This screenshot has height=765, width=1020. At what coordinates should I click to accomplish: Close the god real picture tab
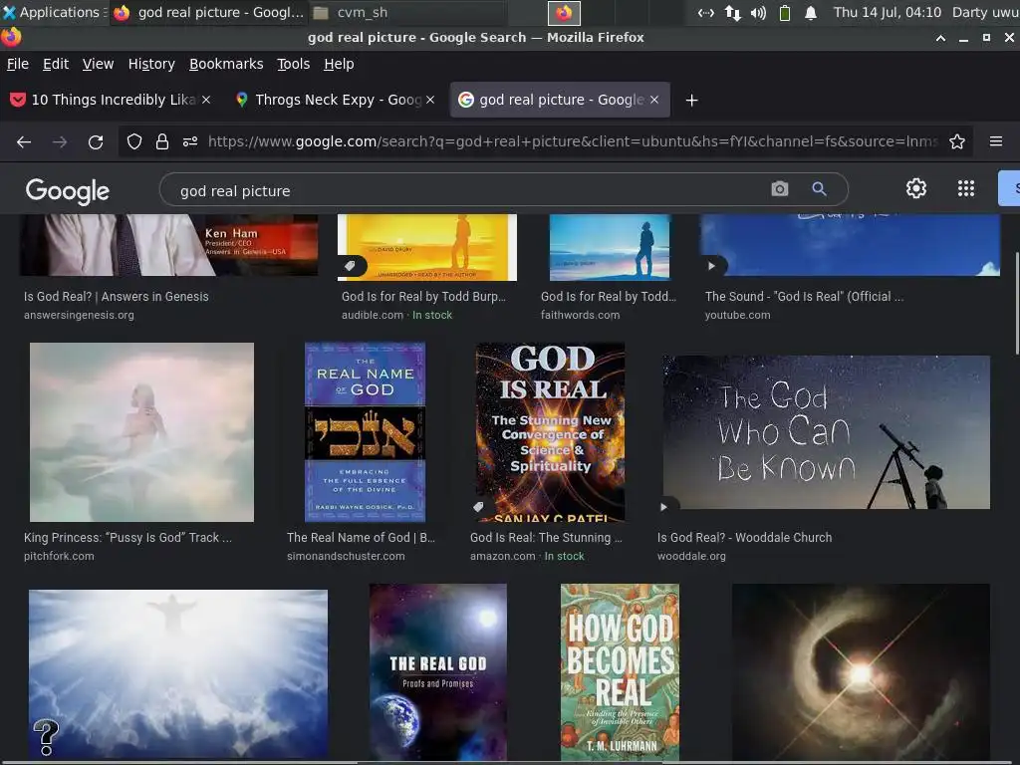tap(654, 100)
